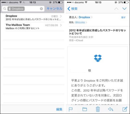The image size is (130, 114).
Task: Open sender Dropbox contact link
Action: [84, 17]
